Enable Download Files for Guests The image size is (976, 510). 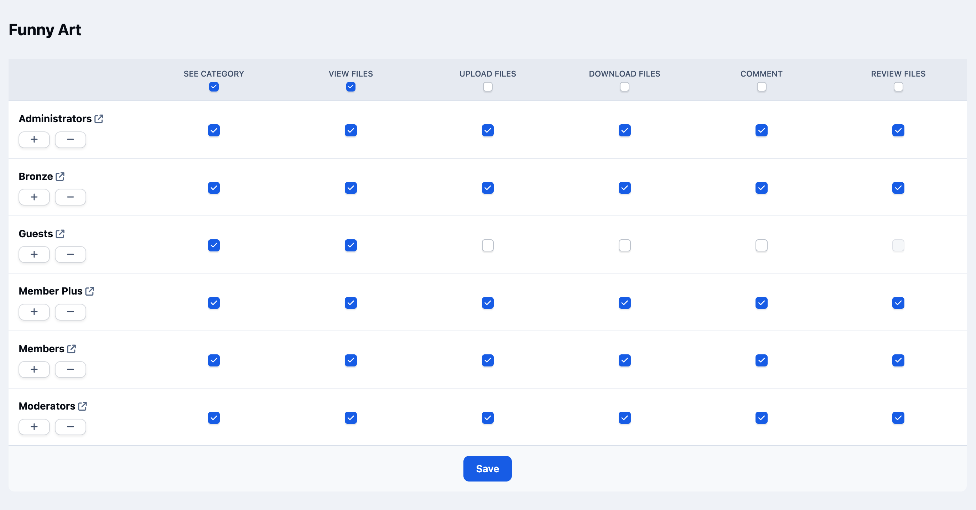(x=624, y=245)
